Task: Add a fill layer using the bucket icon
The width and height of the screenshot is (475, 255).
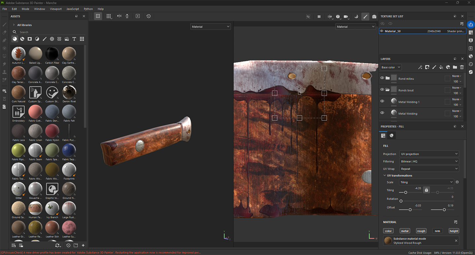Action: [x=441, y=67]
